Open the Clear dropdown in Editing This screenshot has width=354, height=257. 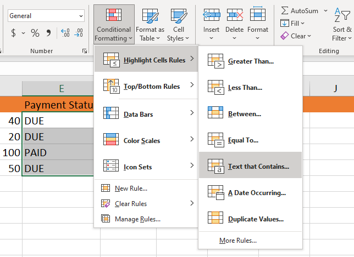[x=295, y=36]
